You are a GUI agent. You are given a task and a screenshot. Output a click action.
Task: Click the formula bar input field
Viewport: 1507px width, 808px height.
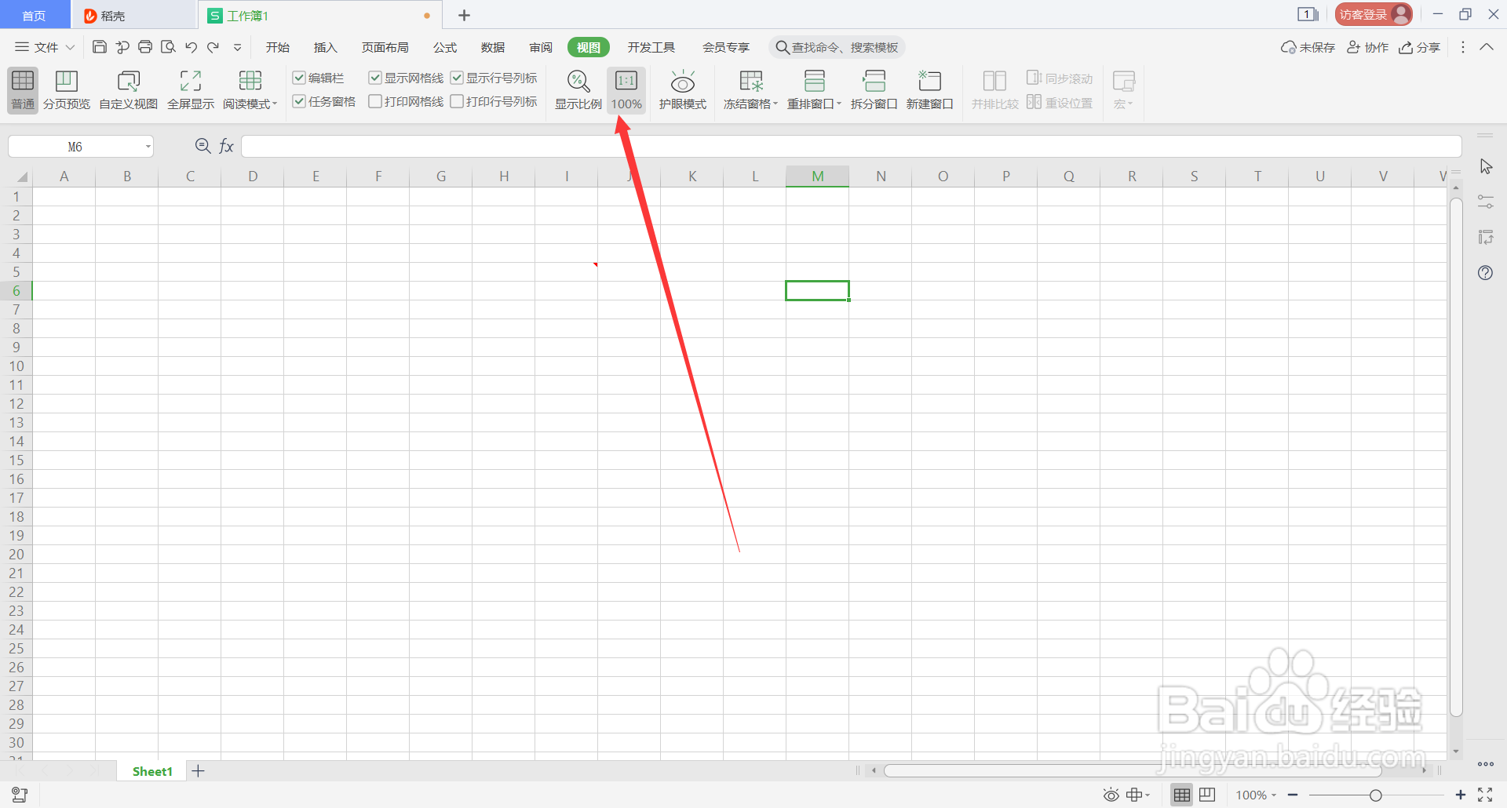pyautogui.click(x=851, y=146)
